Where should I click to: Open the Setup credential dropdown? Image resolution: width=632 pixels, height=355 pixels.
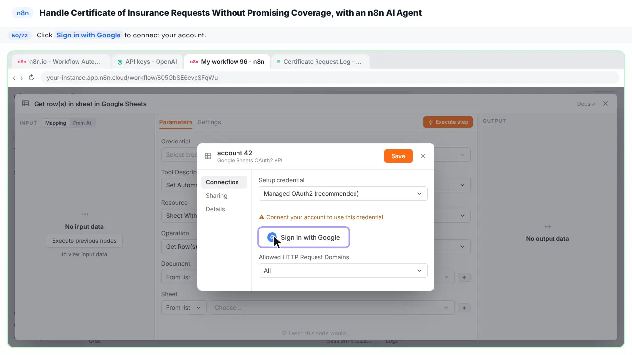[343, 193]
